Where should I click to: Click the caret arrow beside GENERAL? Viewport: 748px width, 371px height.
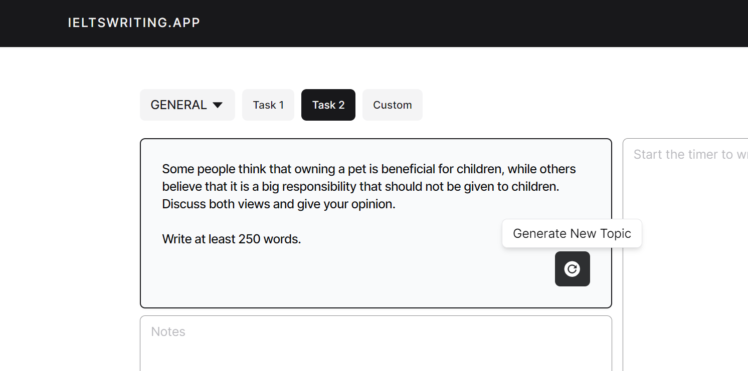(x=218, y=105)
